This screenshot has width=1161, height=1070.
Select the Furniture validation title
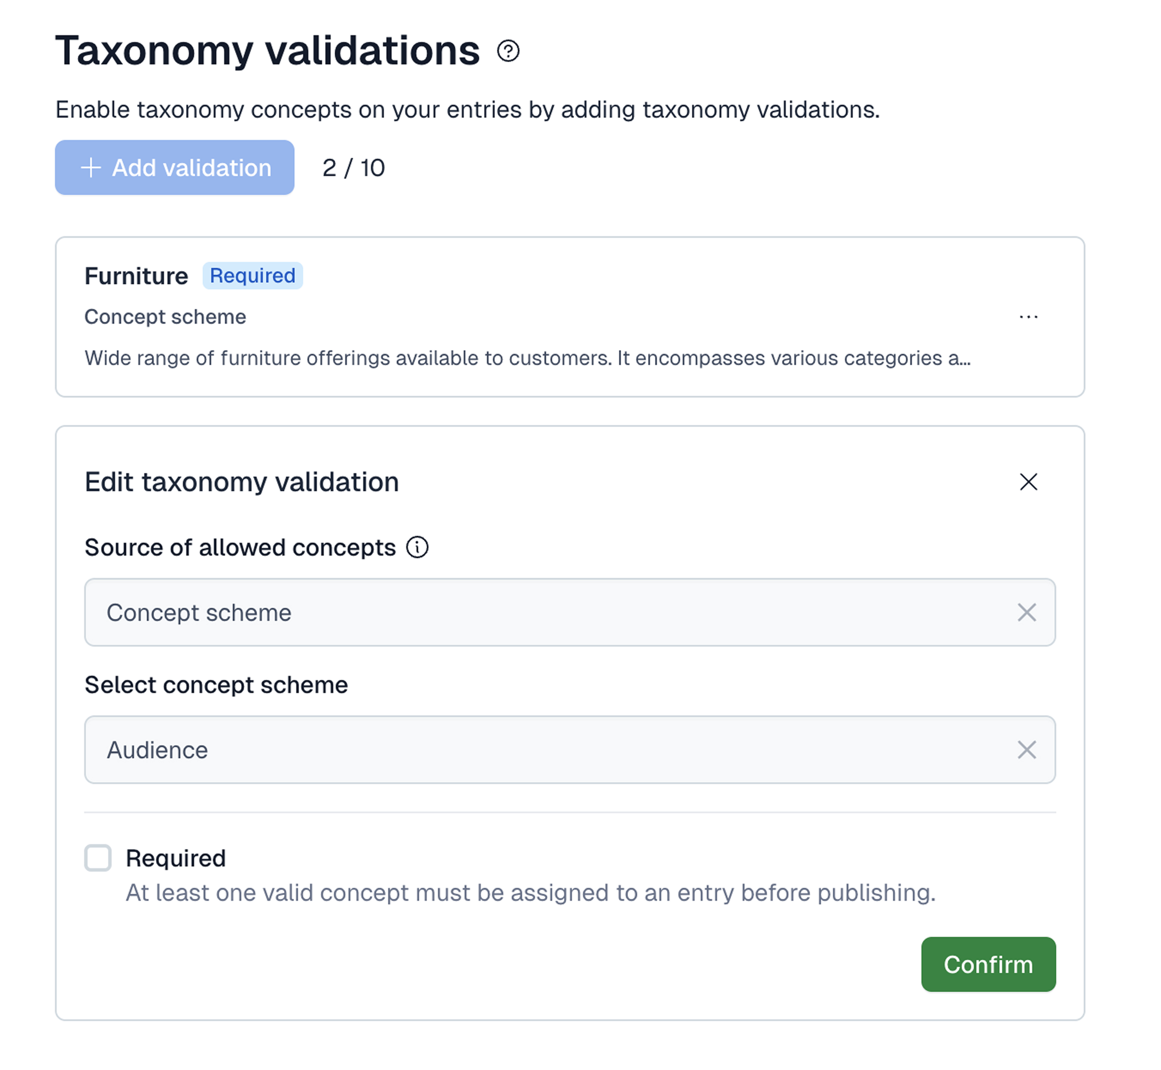[136, 276]
